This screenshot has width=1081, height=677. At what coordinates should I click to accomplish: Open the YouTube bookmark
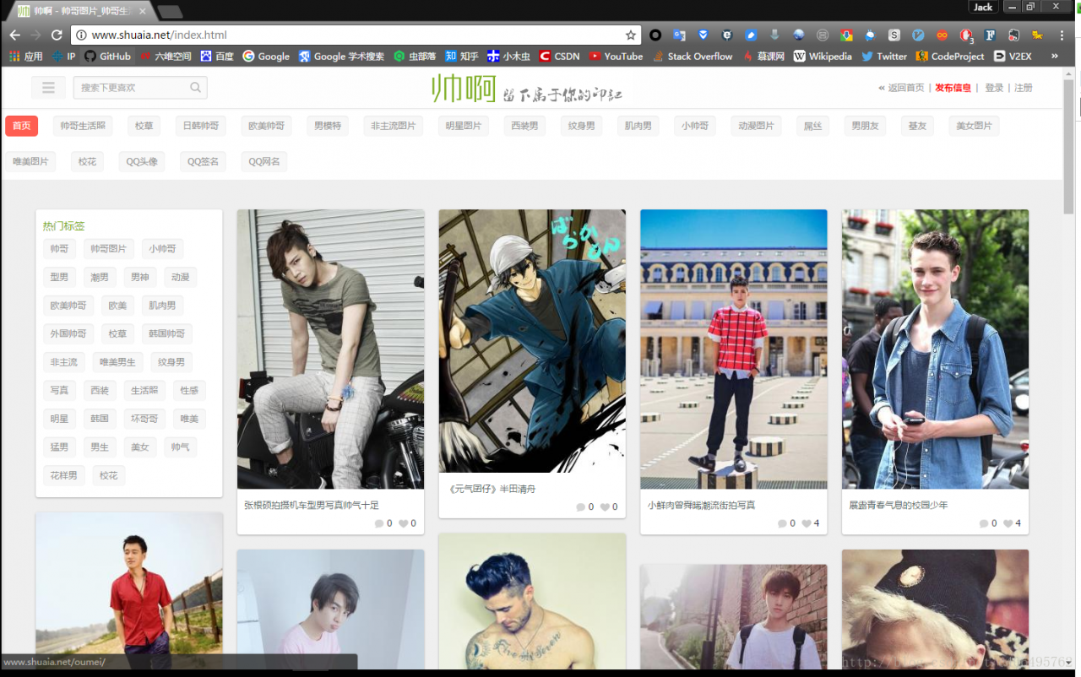[616, 57]
